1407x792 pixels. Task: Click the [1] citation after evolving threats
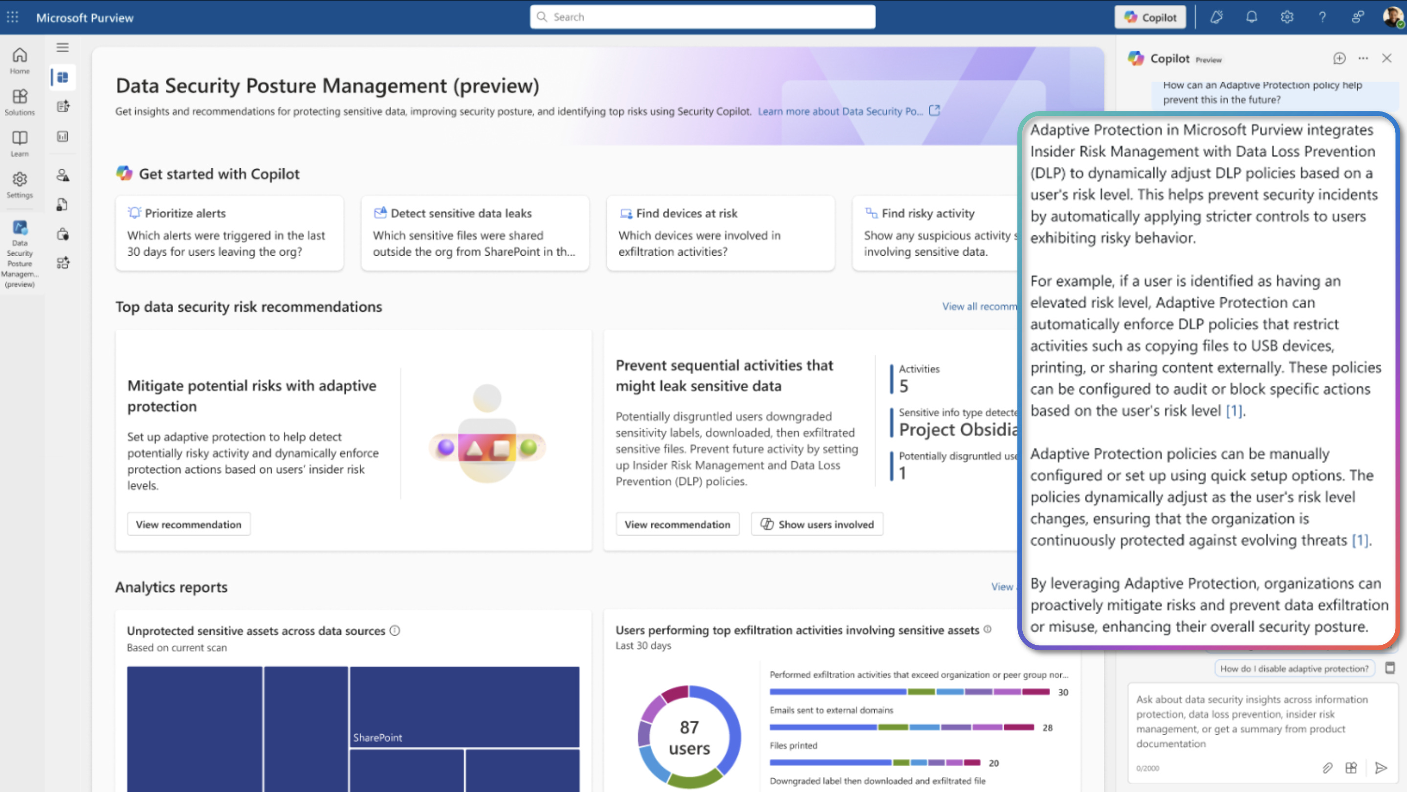[1360, 540]
